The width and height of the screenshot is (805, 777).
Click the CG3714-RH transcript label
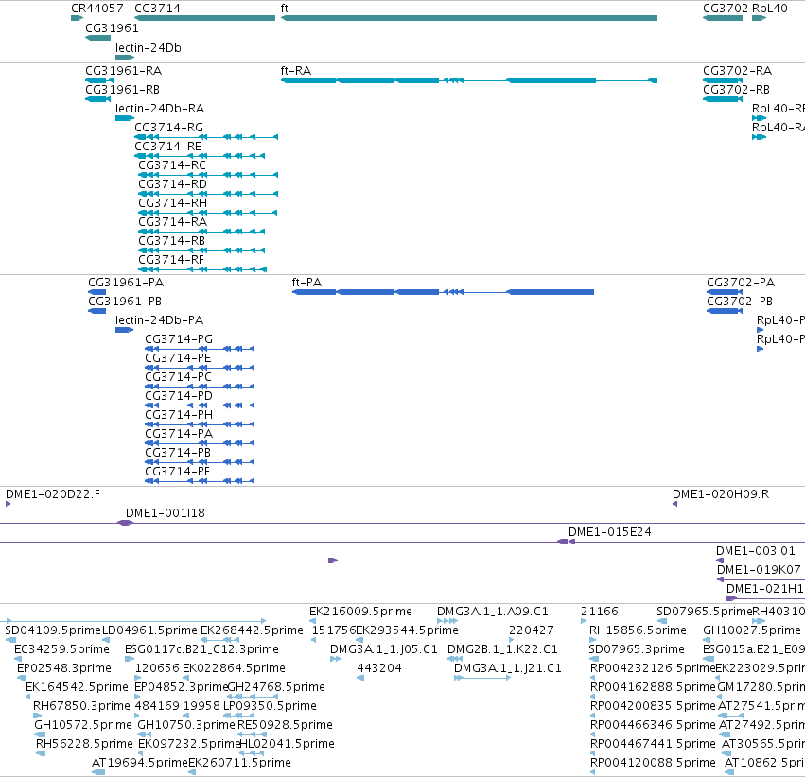172,203
